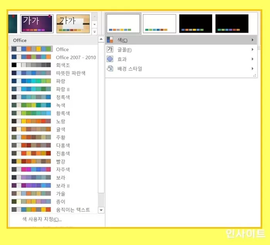Expand submenu arrow on the 색(C) row
Viewport: 270px width, 245px height.
pyautogui.click(x=253, y=40)
